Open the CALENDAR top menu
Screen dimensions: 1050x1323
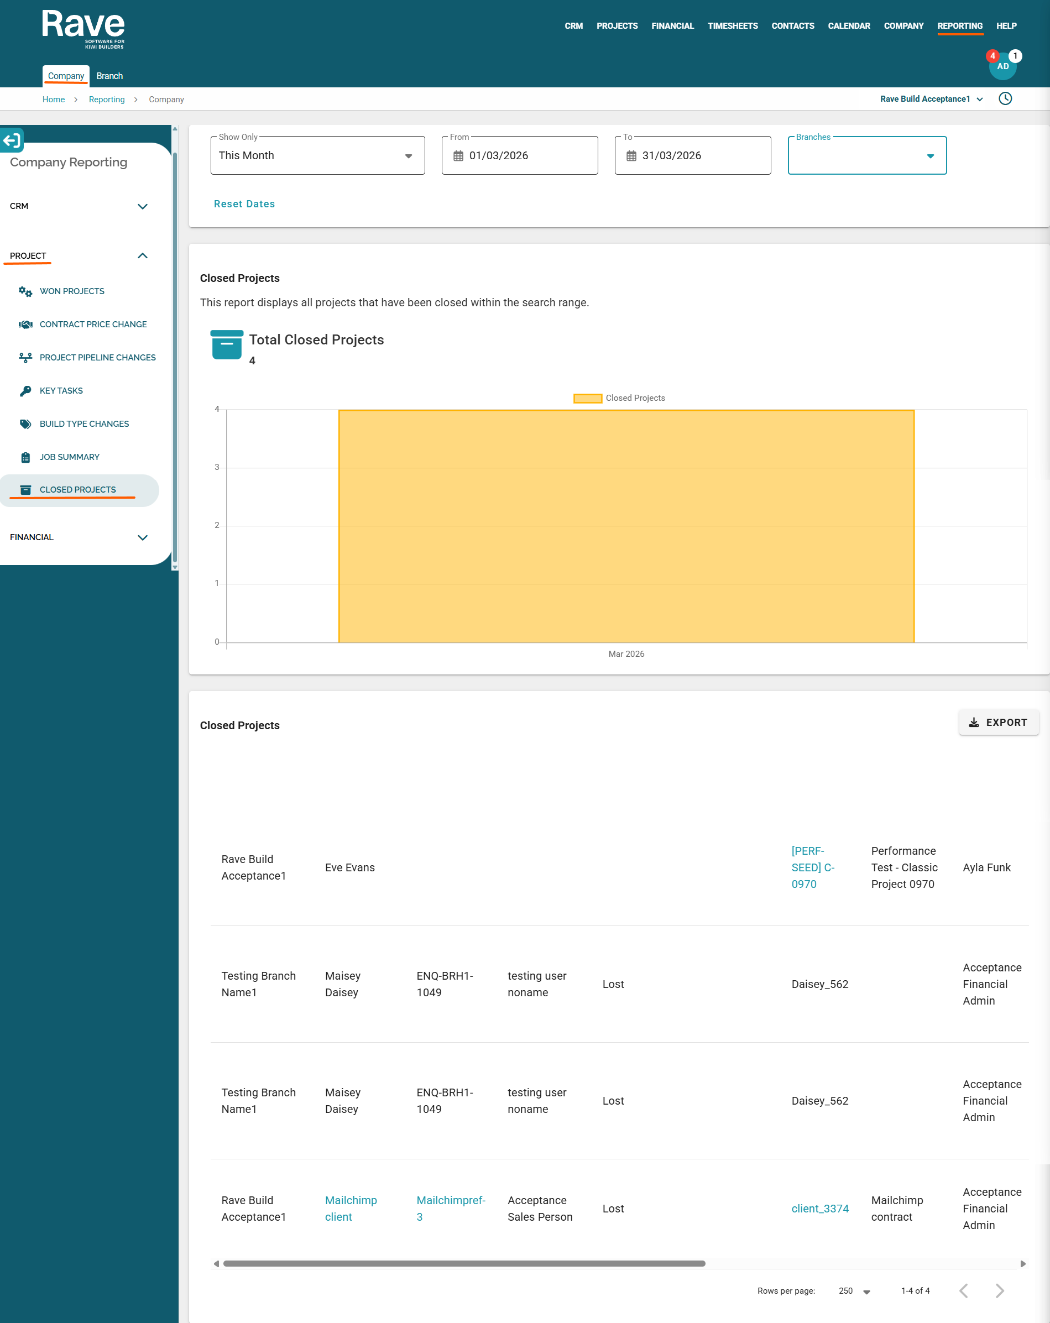(849, 26)
